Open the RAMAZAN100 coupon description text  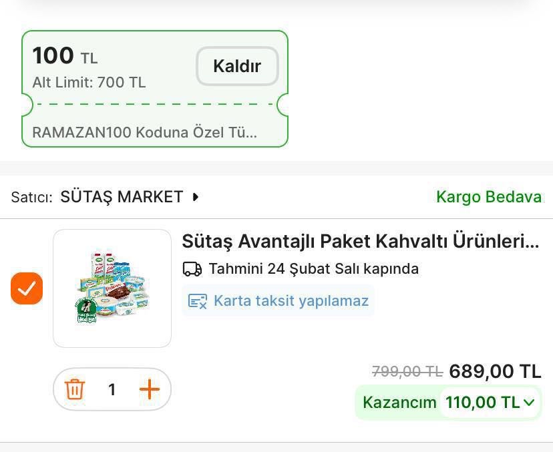coord(144,132)
